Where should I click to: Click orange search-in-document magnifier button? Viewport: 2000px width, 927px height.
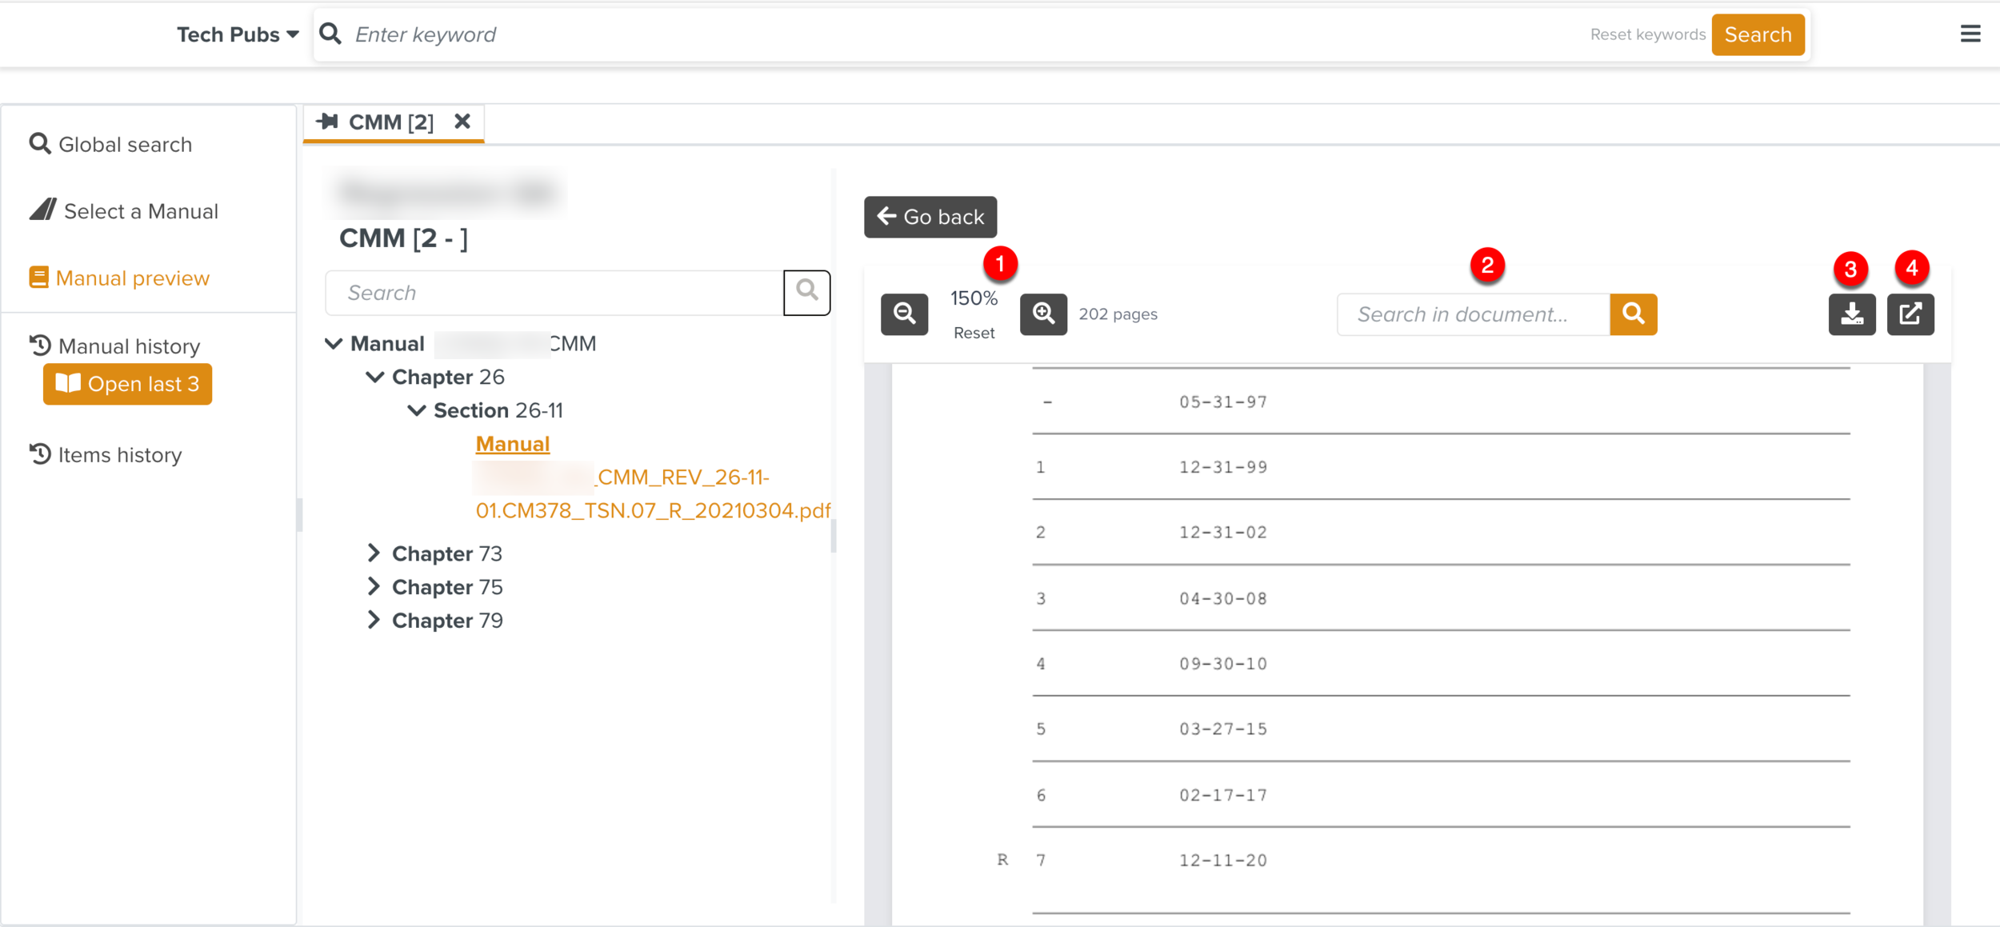coord(1633,314)
